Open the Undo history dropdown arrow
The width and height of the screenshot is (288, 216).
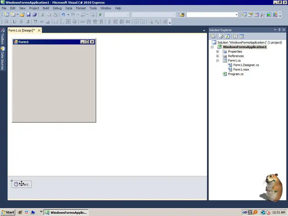click(68, 15)
